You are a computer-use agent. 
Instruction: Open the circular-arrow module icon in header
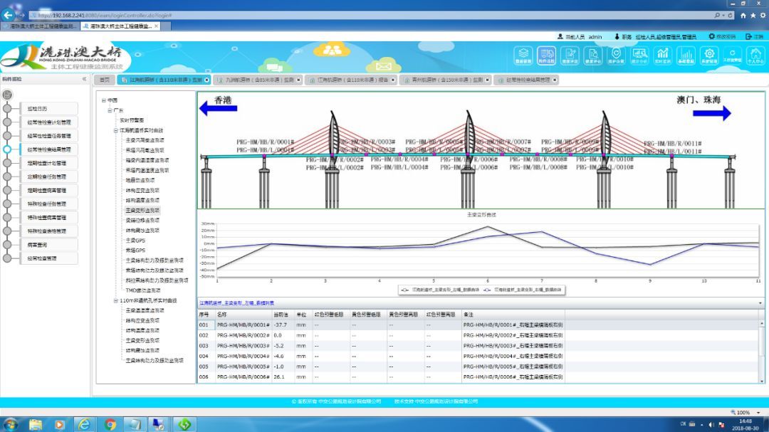(732, 56)
